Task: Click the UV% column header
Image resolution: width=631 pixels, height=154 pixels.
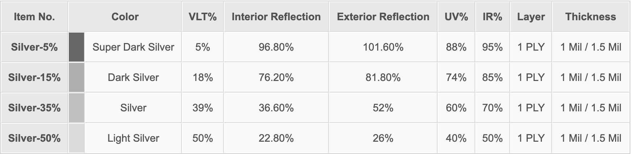Action: click(456, 17)
